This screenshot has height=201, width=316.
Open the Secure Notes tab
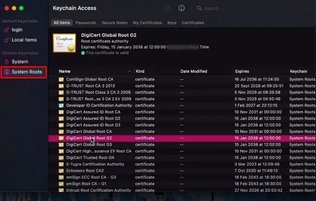[x=115, y=23]
